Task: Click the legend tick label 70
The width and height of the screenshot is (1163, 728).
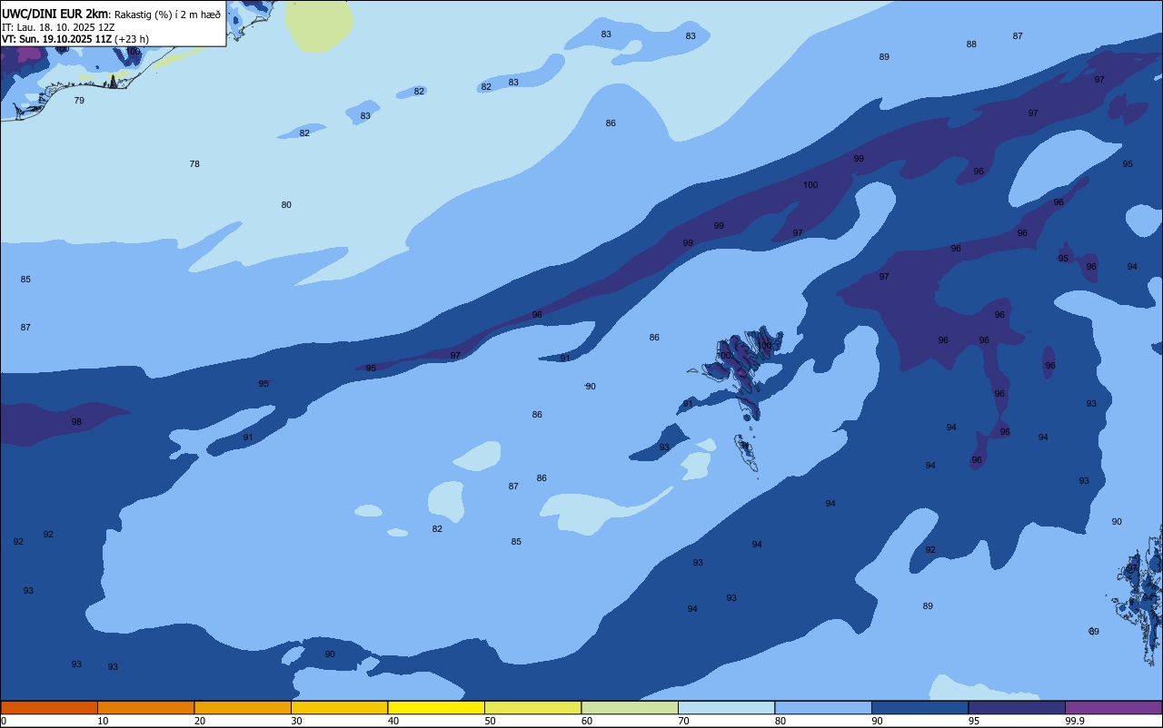Action: point(683,721)
